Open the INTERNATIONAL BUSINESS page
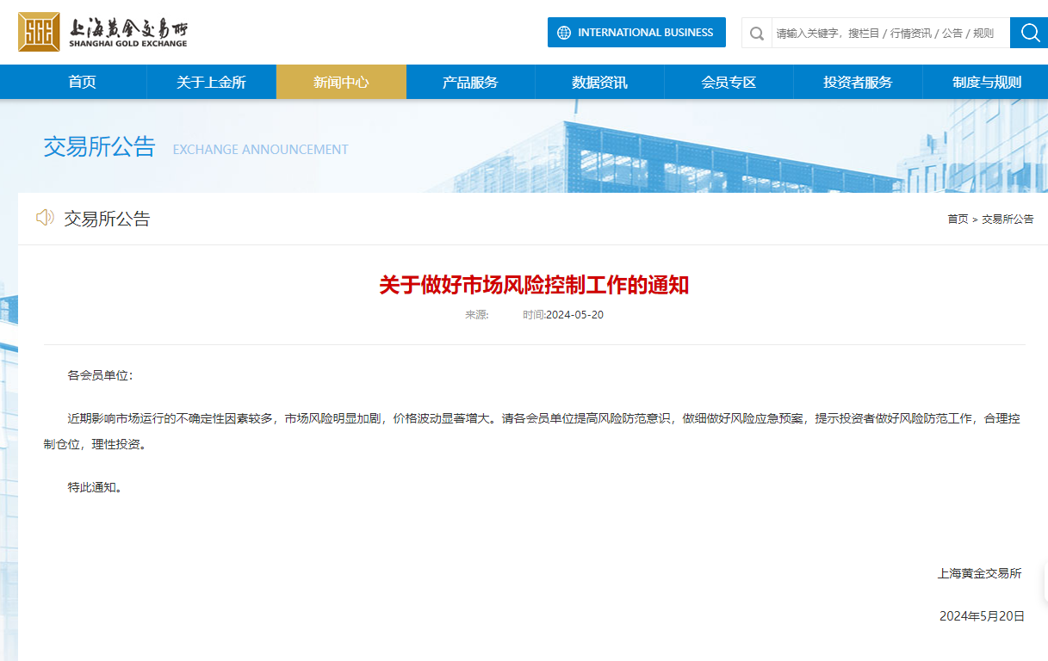The image size is (1048, 661). click(636, 33)
